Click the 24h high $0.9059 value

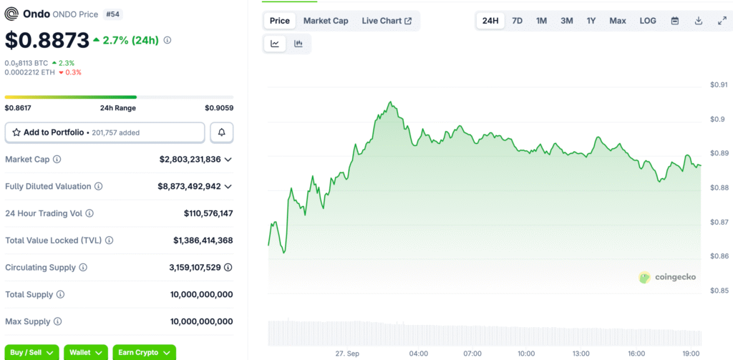coord(219,108)
